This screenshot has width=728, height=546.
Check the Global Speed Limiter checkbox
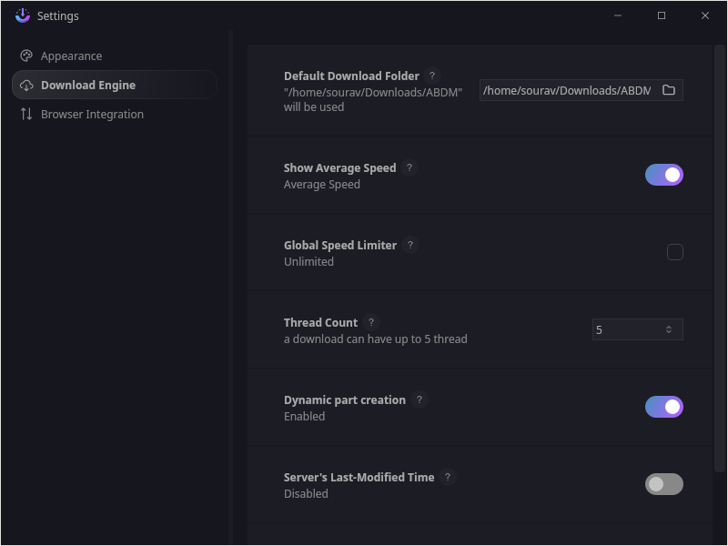click(675, 252)
